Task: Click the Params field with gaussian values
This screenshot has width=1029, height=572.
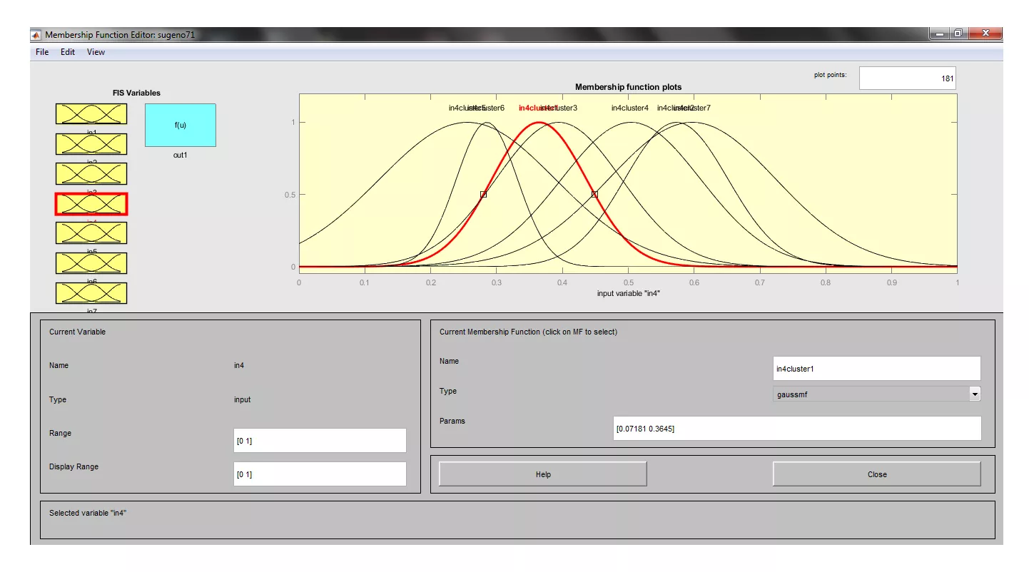Action: tap(796, 429)
